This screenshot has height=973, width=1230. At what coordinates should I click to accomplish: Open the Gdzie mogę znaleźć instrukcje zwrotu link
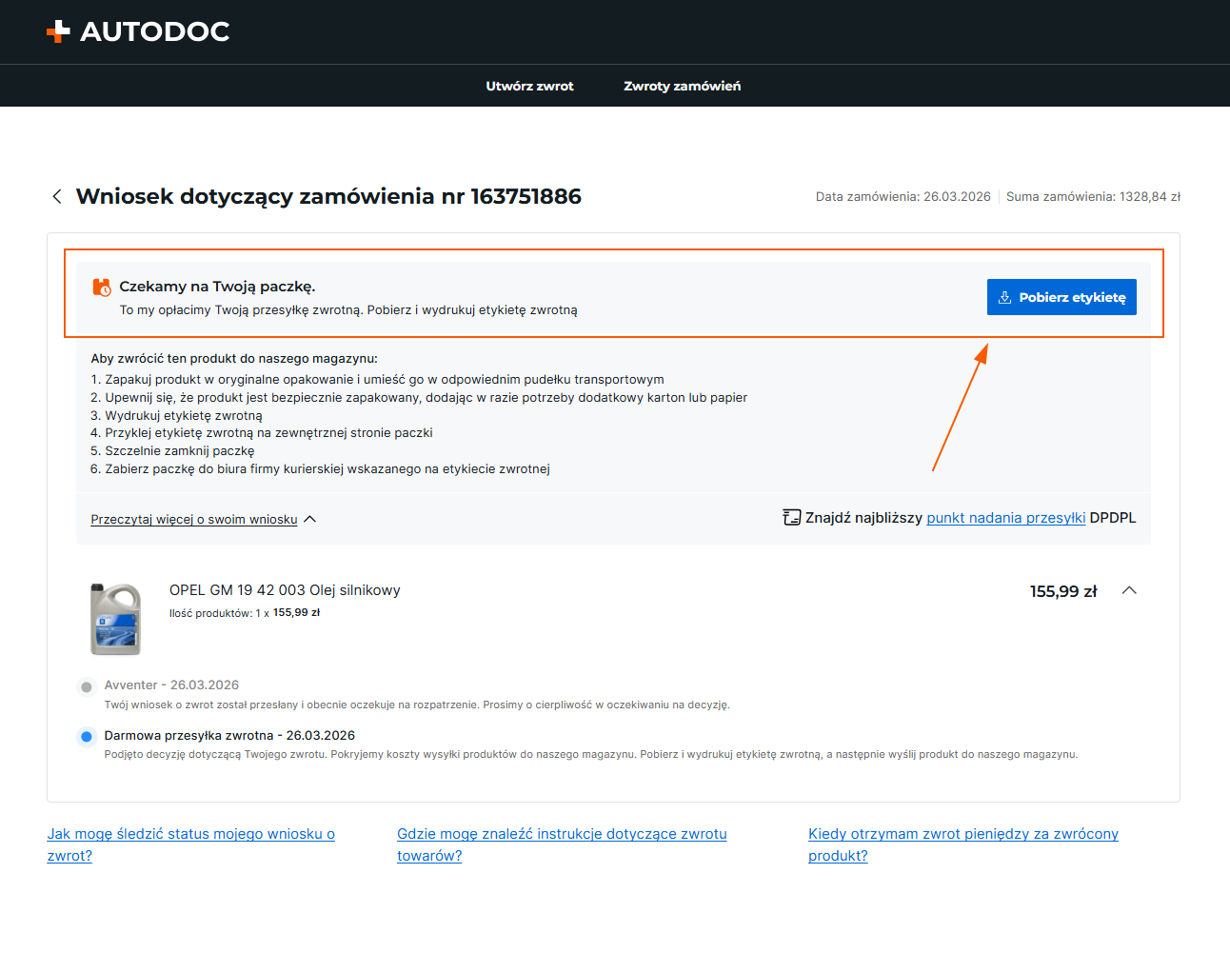coord(562,844)
